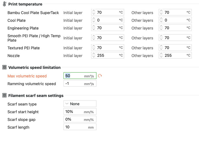Decrease Smooth PEI Plate other layers temperature
Viewport: 199px width, 141px height.
[x=161, y=39]
